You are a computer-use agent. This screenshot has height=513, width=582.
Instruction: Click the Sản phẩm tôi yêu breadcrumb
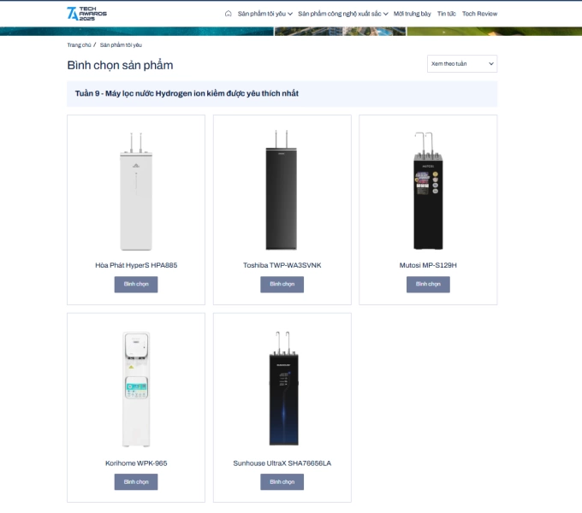121,44
